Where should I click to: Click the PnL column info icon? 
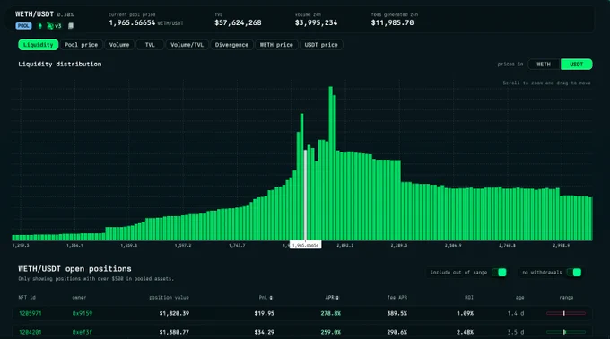271,298
